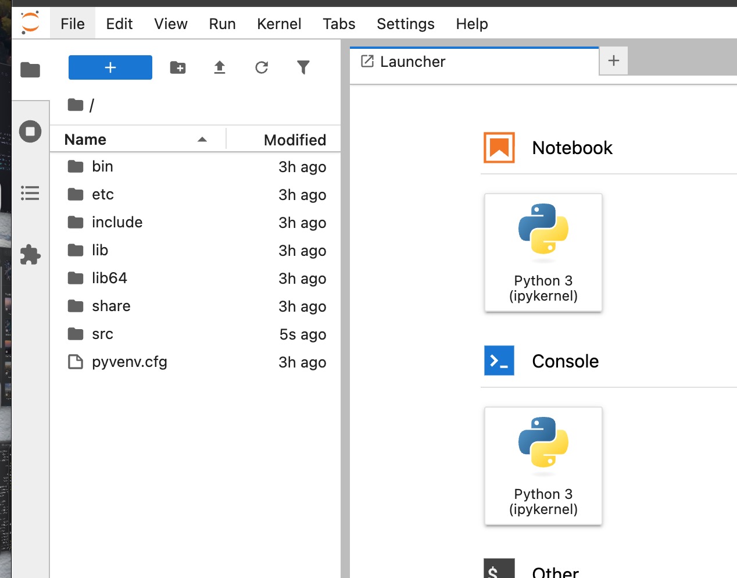737x578 pixels.
Task: Show the Table of Contents panel
Action: tap(30, 193)
